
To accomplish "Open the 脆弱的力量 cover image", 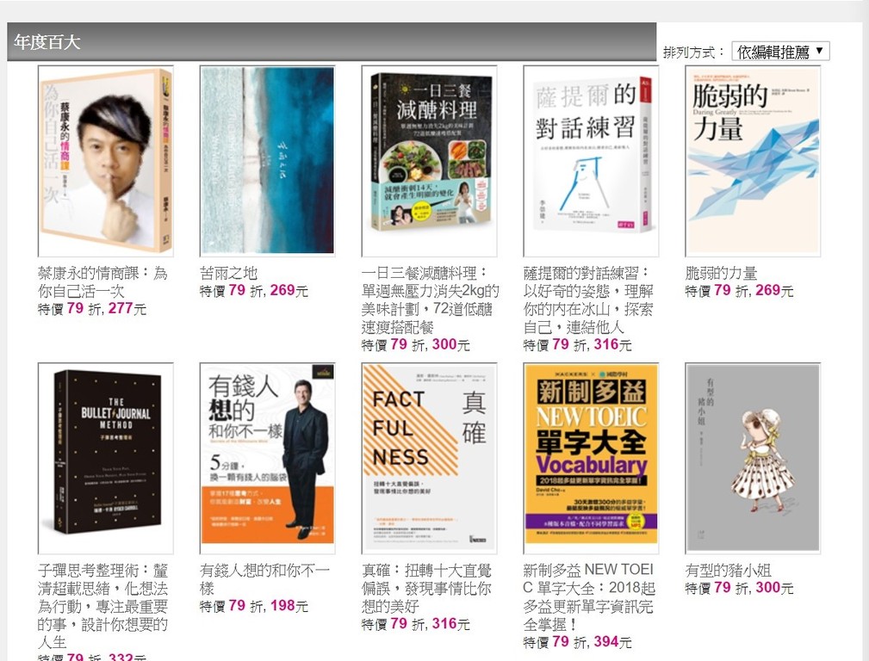I will coord(753,161).
